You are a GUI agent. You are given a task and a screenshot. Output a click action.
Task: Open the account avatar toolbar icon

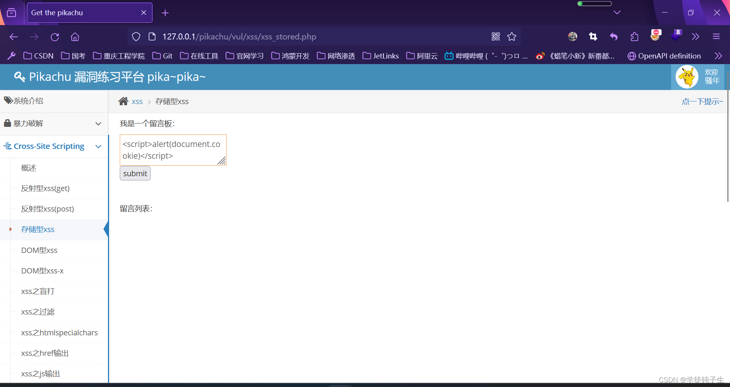[573, 36]
